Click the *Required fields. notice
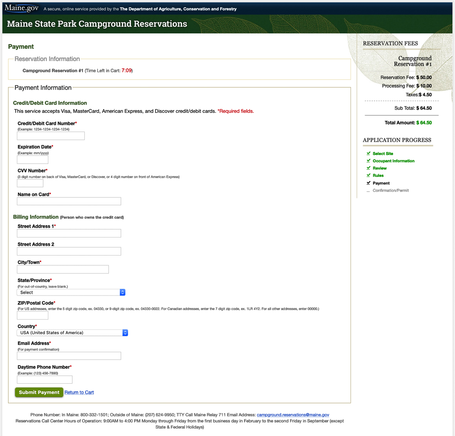The height and width of the screenshot is (436, 455). pos(236,111)
